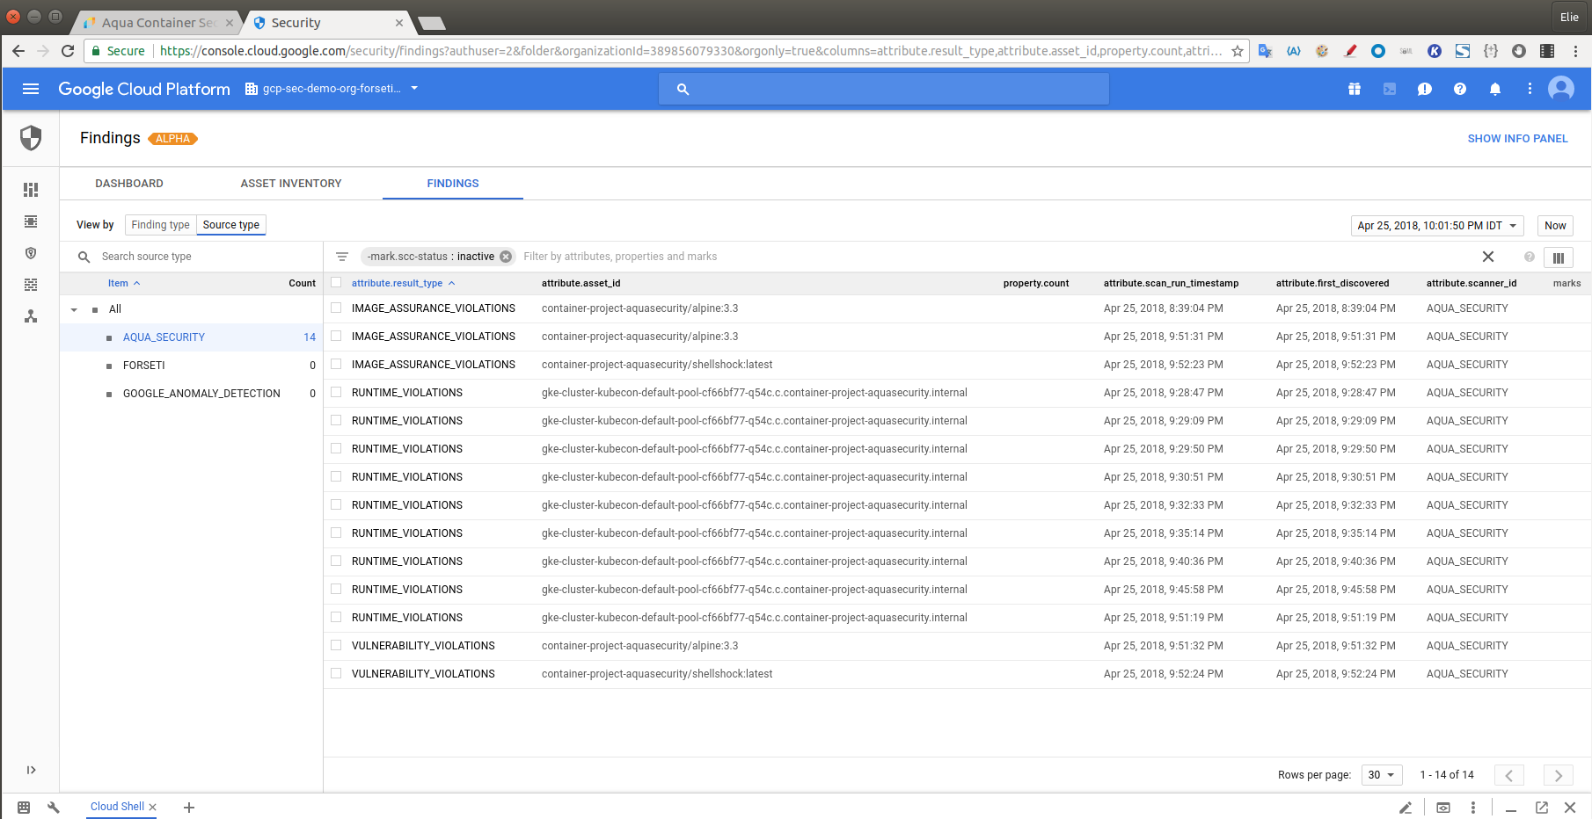1592x819 pixels.
Task: Open the asset list icon in left rail
Action: pyautogui.click(x=31, y=221)
